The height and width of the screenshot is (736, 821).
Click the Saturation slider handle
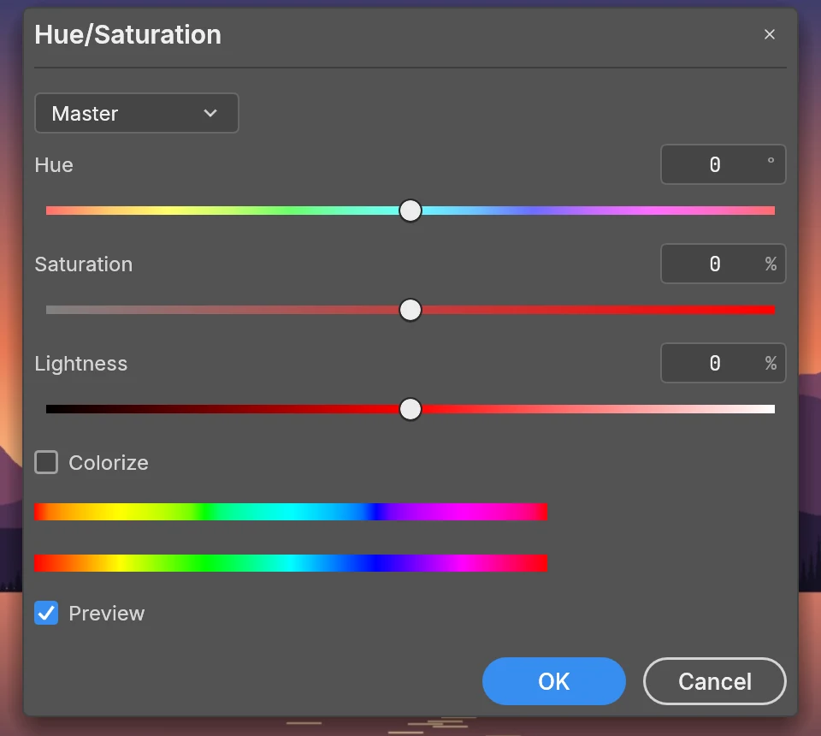[x=410, y=310]
